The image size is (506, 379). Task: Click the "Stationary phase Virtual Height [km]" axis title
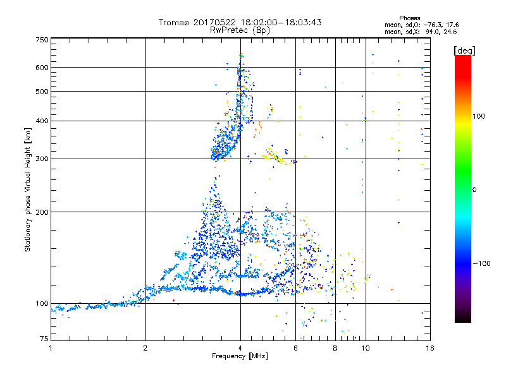point(28,189)
